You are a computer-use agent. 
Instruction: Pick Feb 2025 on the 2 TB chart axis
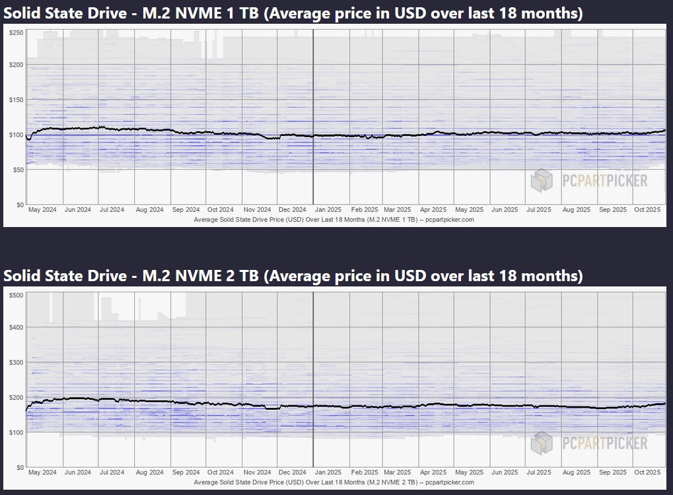[x=365, y=473]
